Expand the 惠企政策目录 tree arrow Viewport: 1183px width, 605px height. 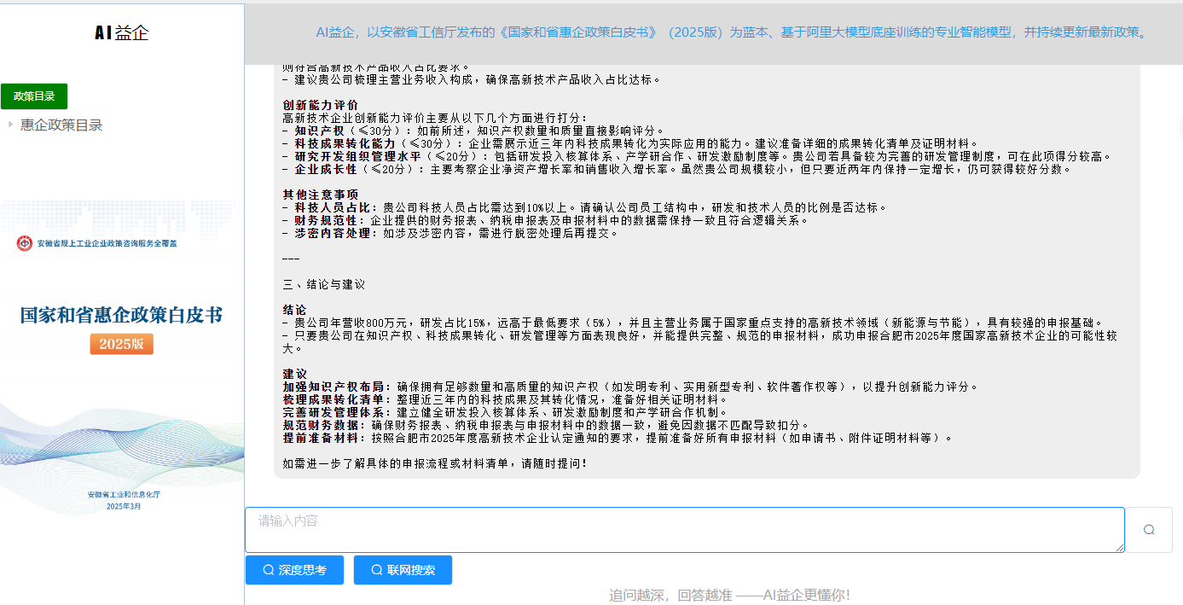(x=10, y=125)
